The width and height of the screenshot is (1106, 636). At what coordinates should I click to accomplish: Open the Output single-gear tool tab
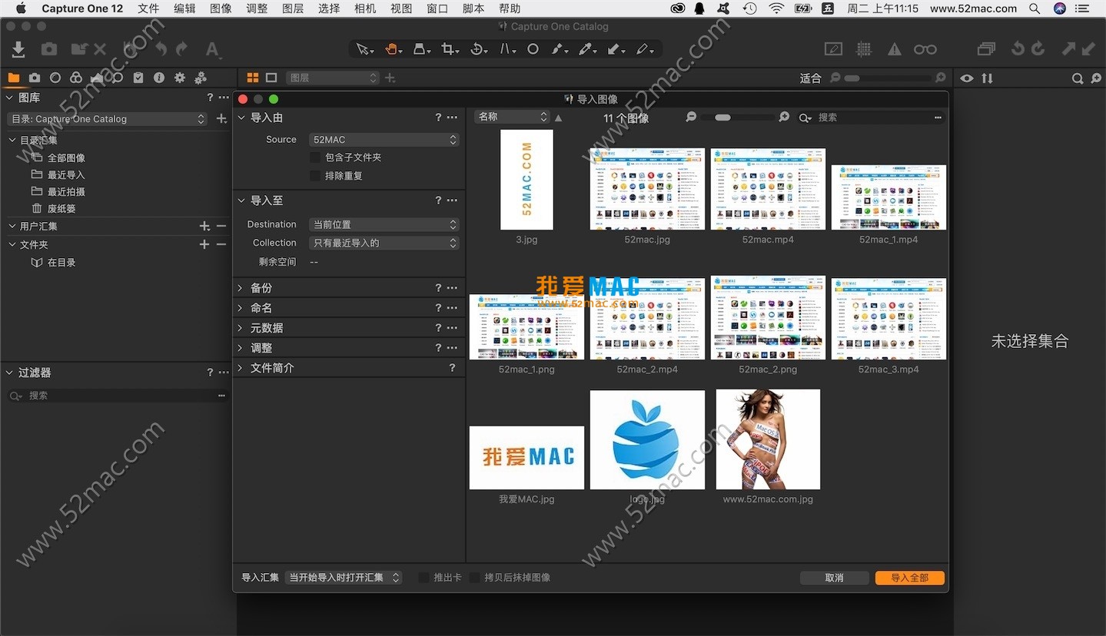(180, 78)
